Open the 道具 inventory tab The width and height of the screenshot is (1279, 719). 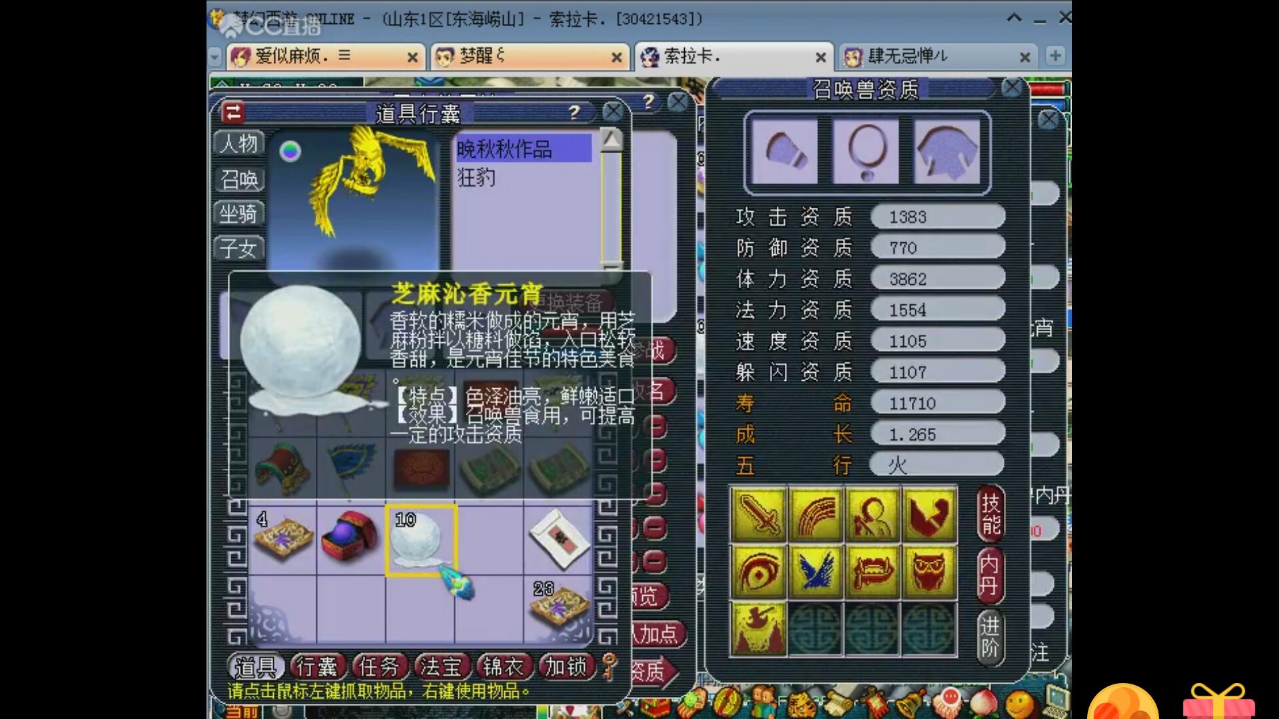(256, 666)
